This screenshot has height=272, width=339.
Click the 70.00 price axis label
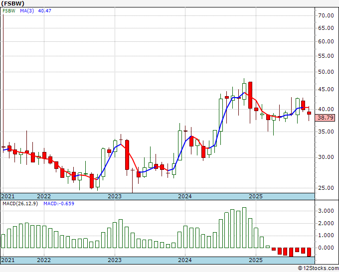point(326,15)
